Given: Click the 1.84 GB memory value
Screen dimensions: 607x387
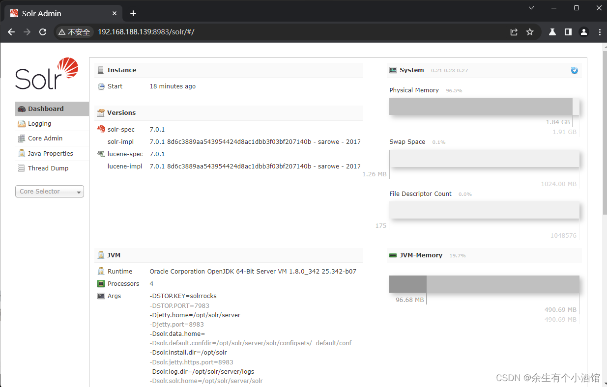Looking at the screenshot, I should (x=558, y=122).
